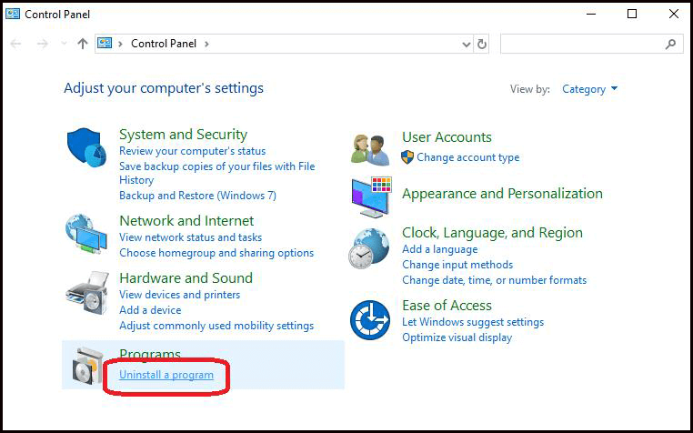Open View devices and printers
693x433 pixels.
coord(180,295)
